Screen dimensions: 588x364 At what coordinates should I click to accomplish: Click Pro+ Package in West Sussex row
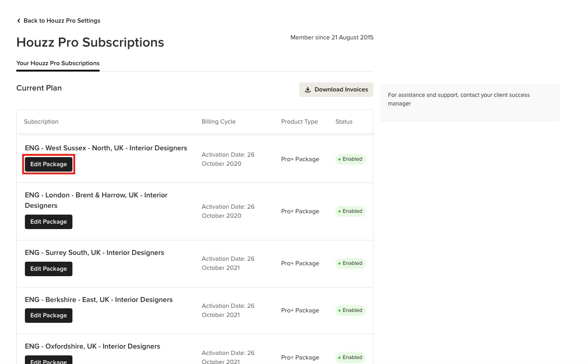click(300, 159)
